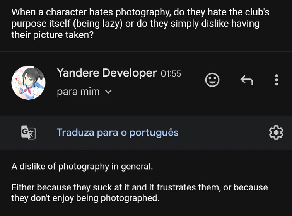The image size is (292, 216).
Task: Add an emoji reaction to the message
Action: (212, 80)
